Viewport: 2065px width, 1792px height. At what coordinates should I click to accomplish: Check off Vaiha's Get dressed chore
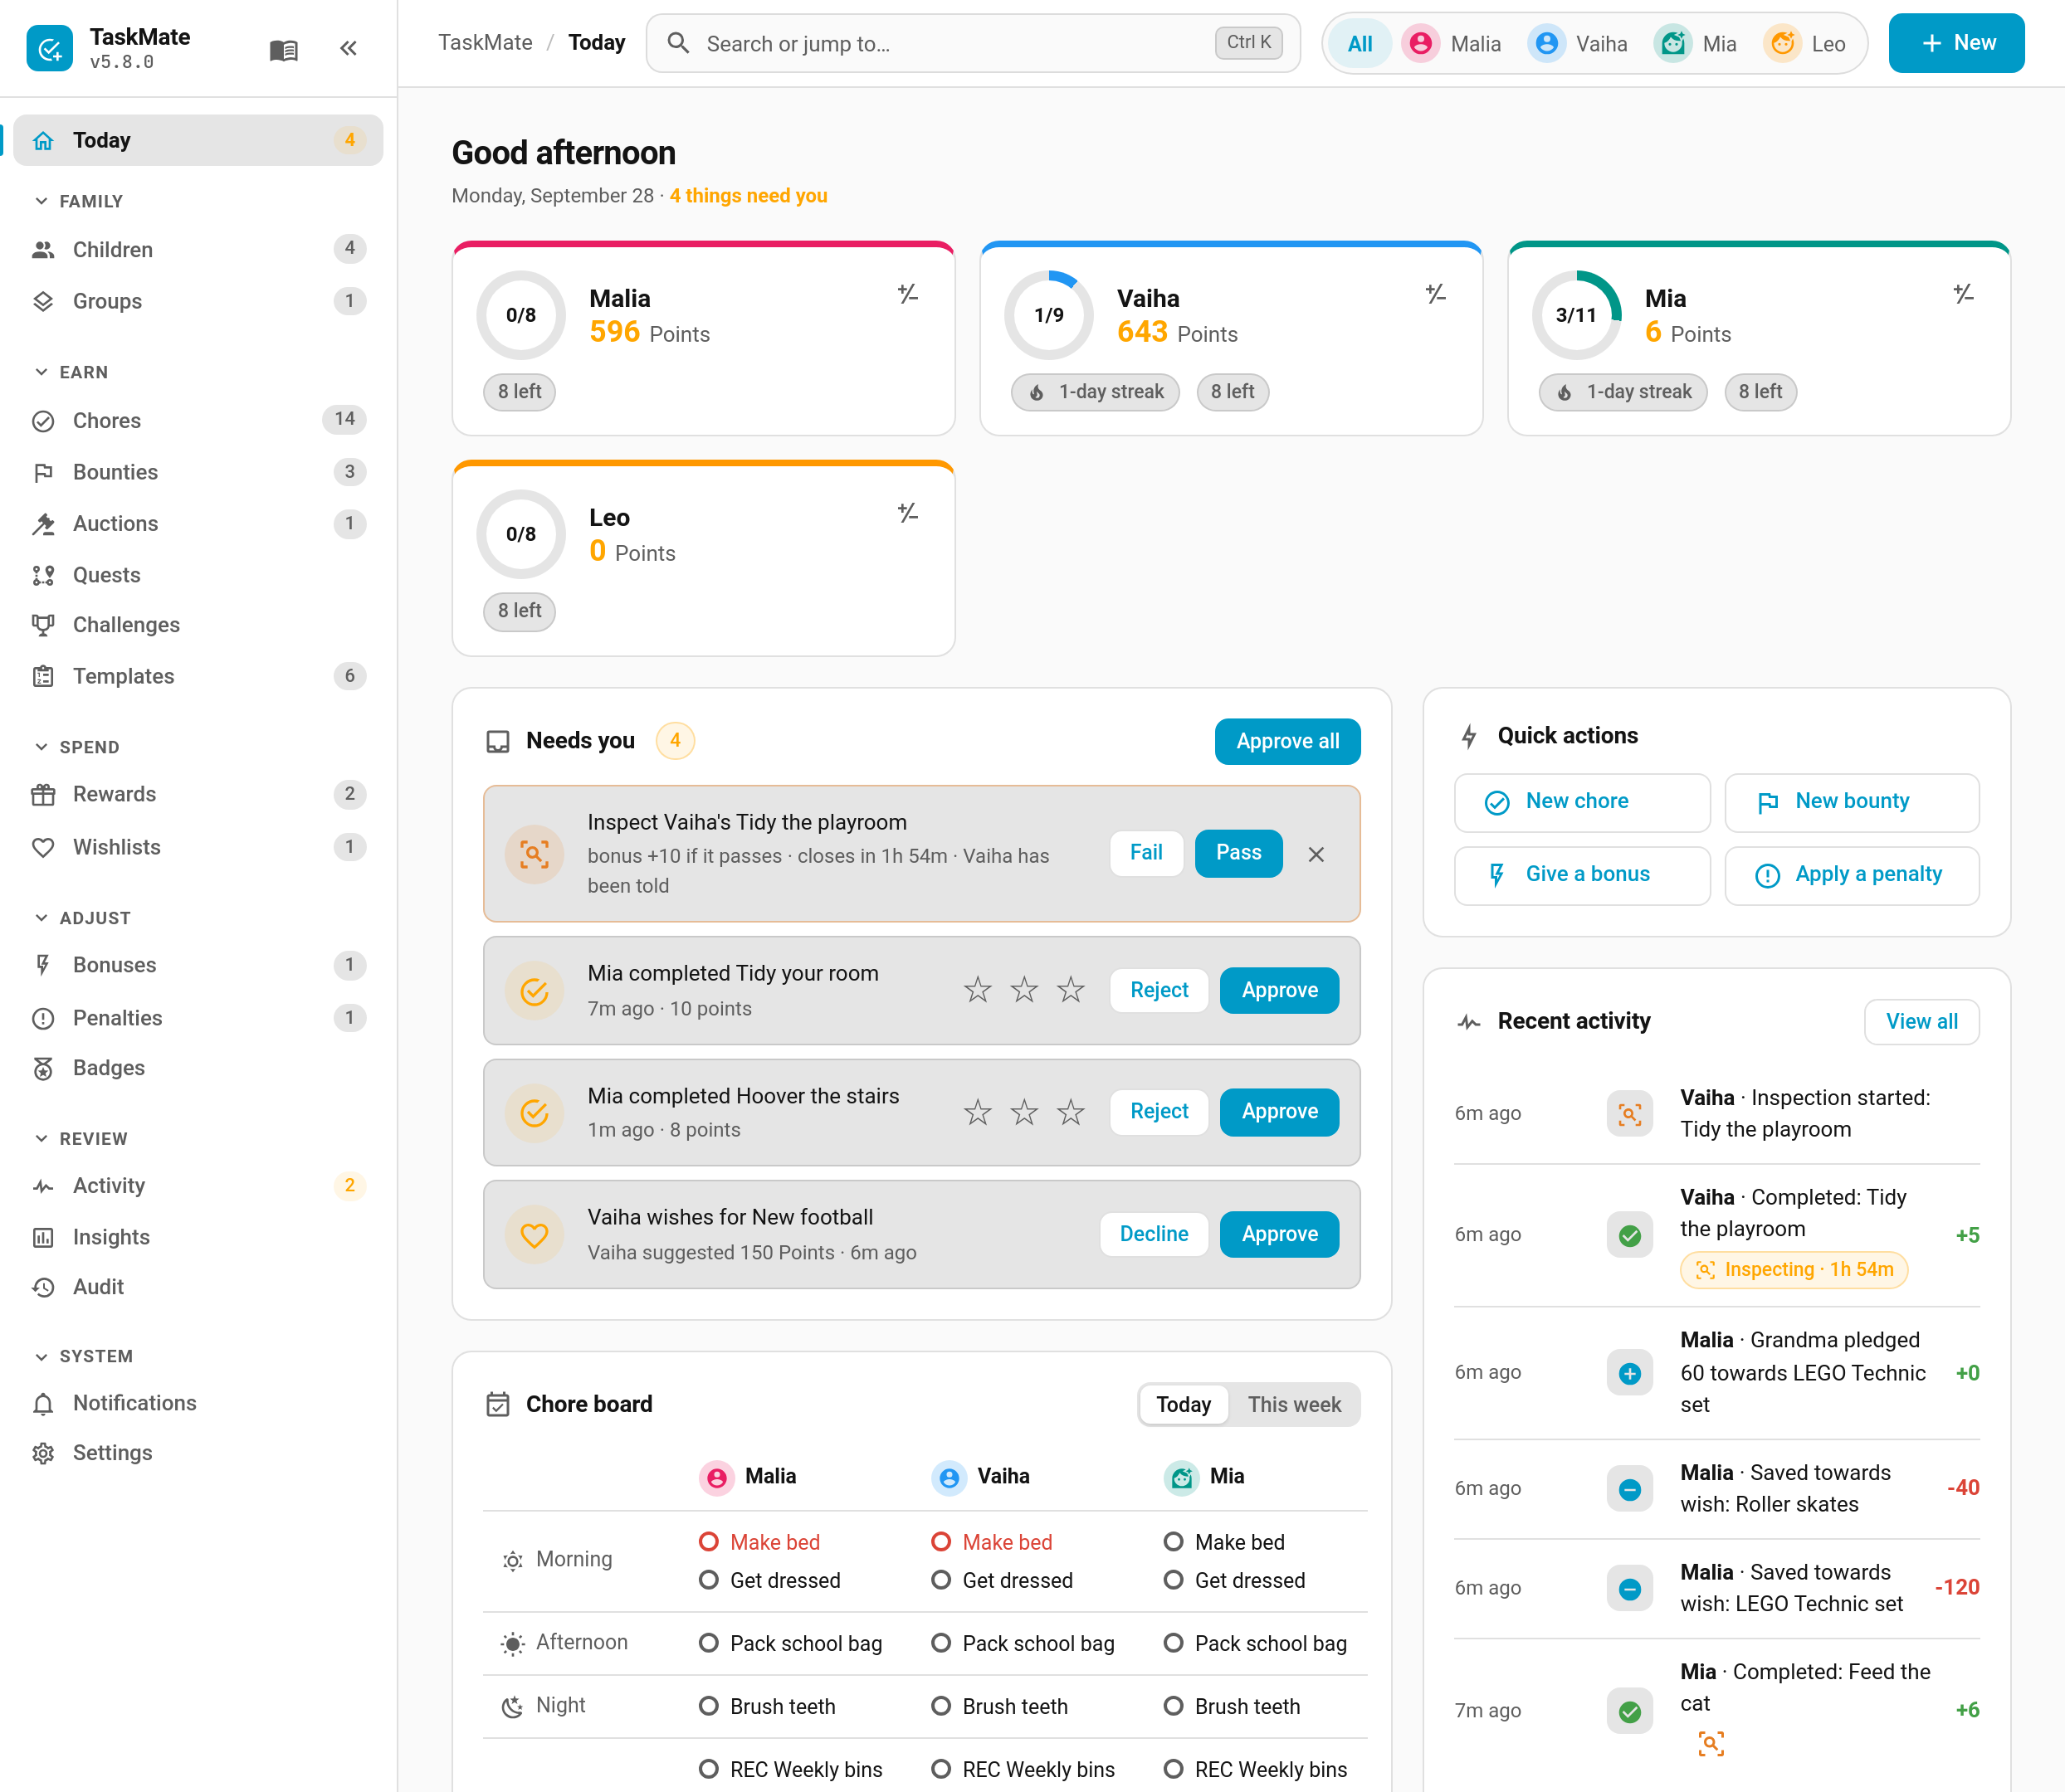[x=940, y=1580]
